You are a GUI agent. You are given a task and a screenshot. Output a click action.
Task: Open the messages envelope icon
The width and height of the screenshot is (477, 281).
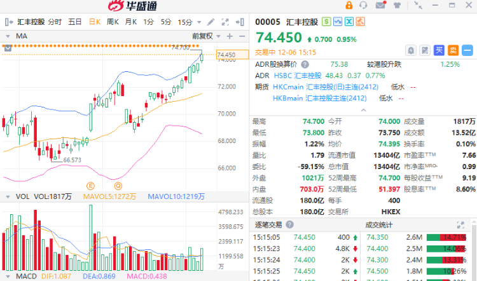380,5
